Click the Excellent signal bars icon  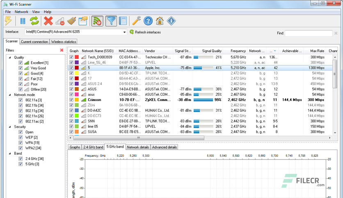tap(27, 63)
